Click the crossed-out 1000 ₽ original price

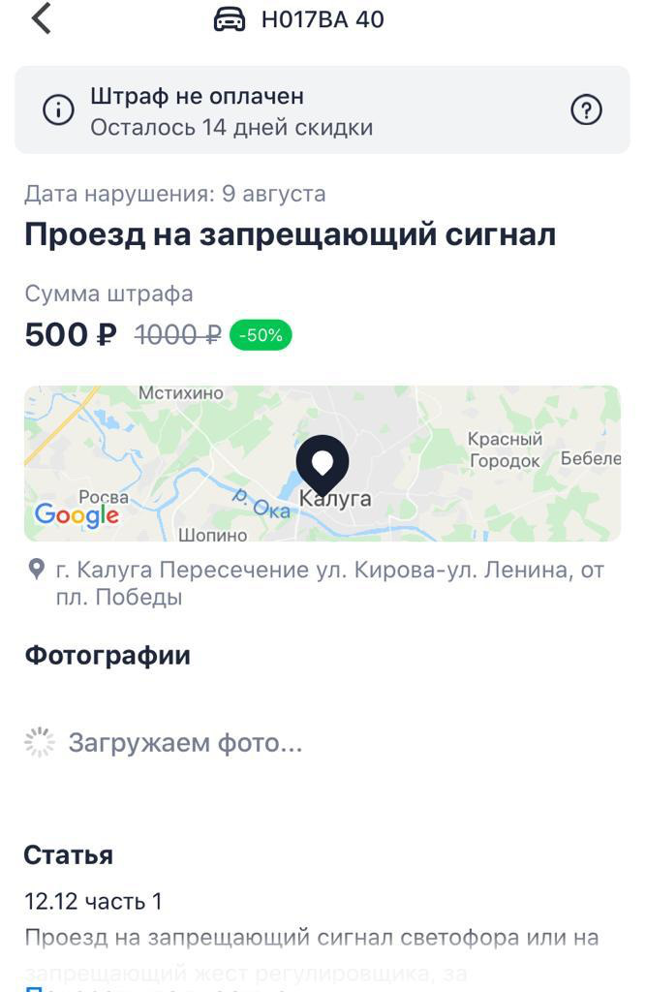(177, 335)
